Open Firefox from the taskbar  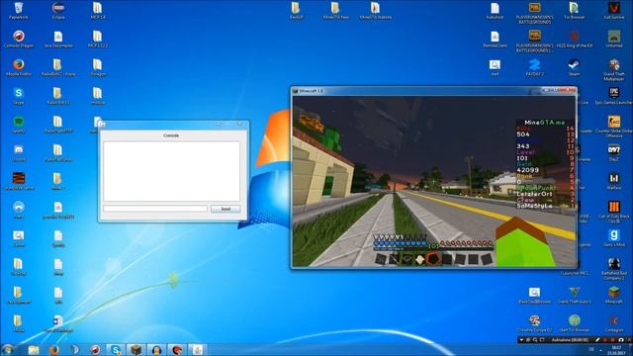click(54, 349)
